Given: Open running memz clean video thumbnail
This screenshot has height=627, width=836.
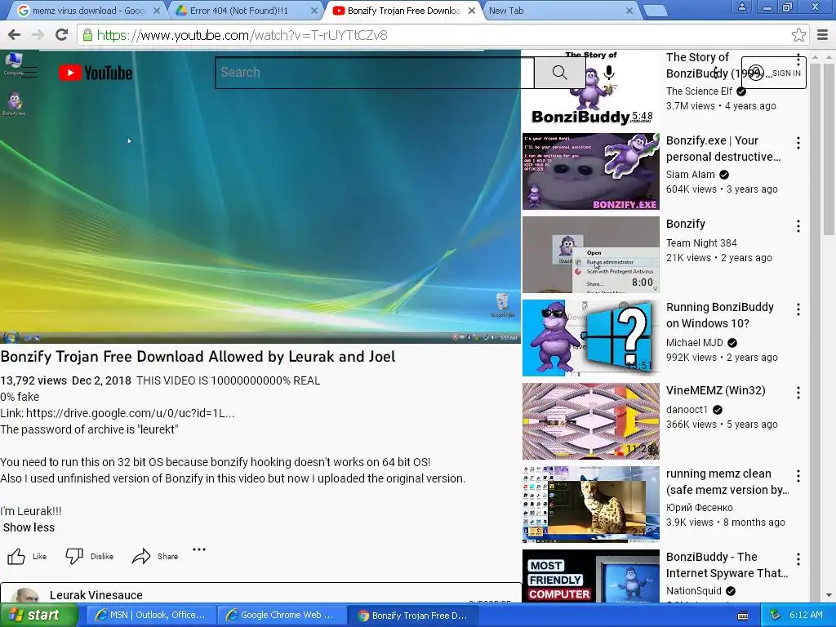Looking at the screenshot, I should (x=591, y=504).
